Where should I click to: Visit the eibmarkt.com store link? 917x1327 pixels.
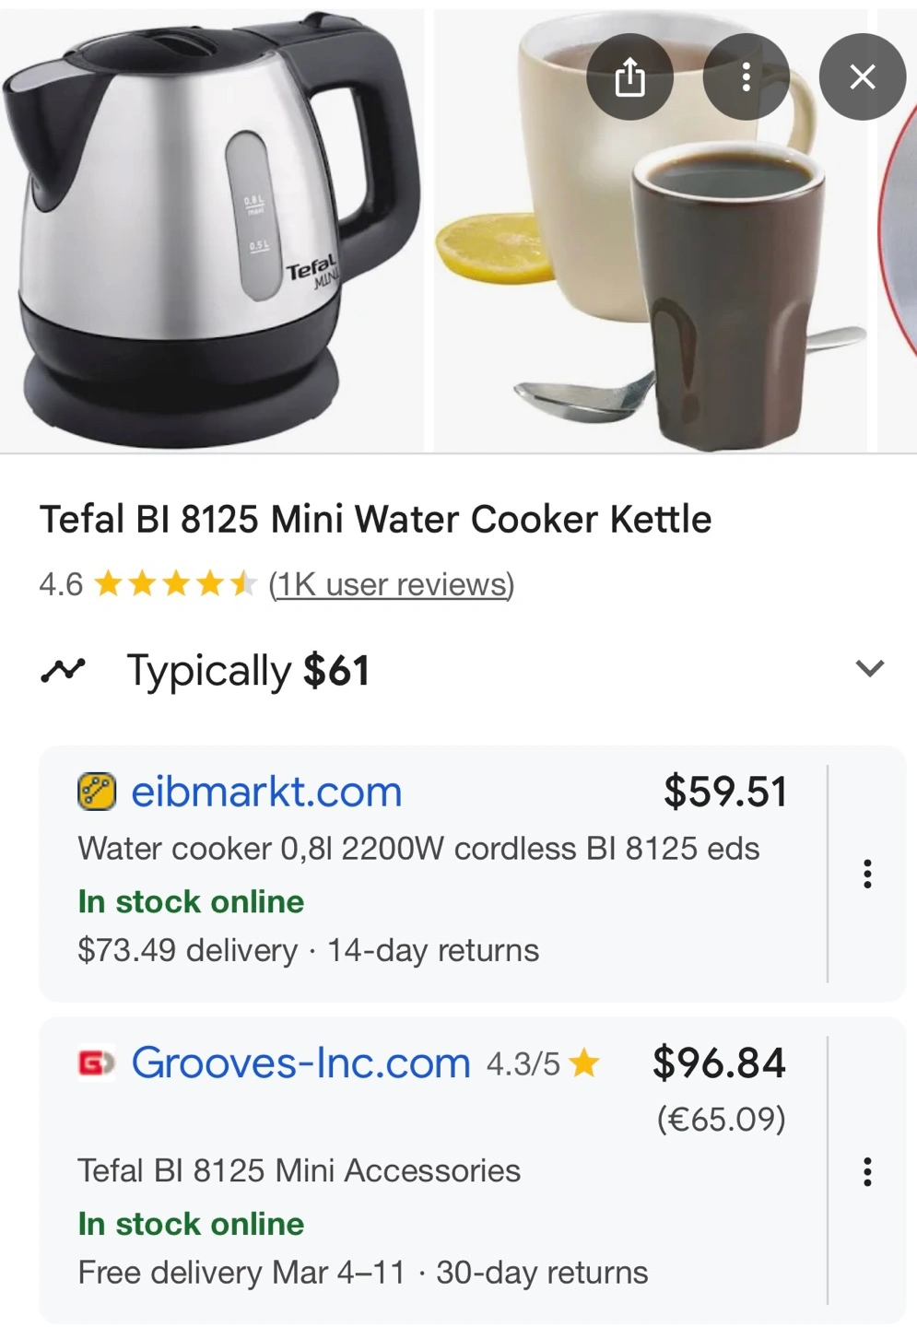pyautogui.click(x=266, y=793)
